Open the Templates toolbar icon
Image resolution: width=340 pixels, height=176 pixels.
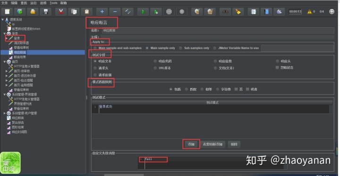tap(20, 11)
